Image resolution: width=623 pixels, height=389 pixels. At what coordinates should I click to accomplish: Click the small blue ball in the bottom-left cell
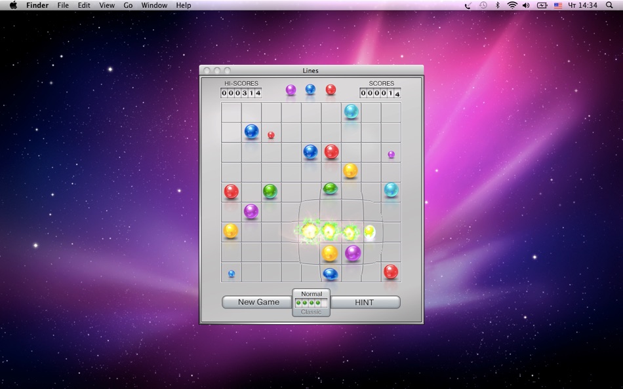[x=231, y=274]
